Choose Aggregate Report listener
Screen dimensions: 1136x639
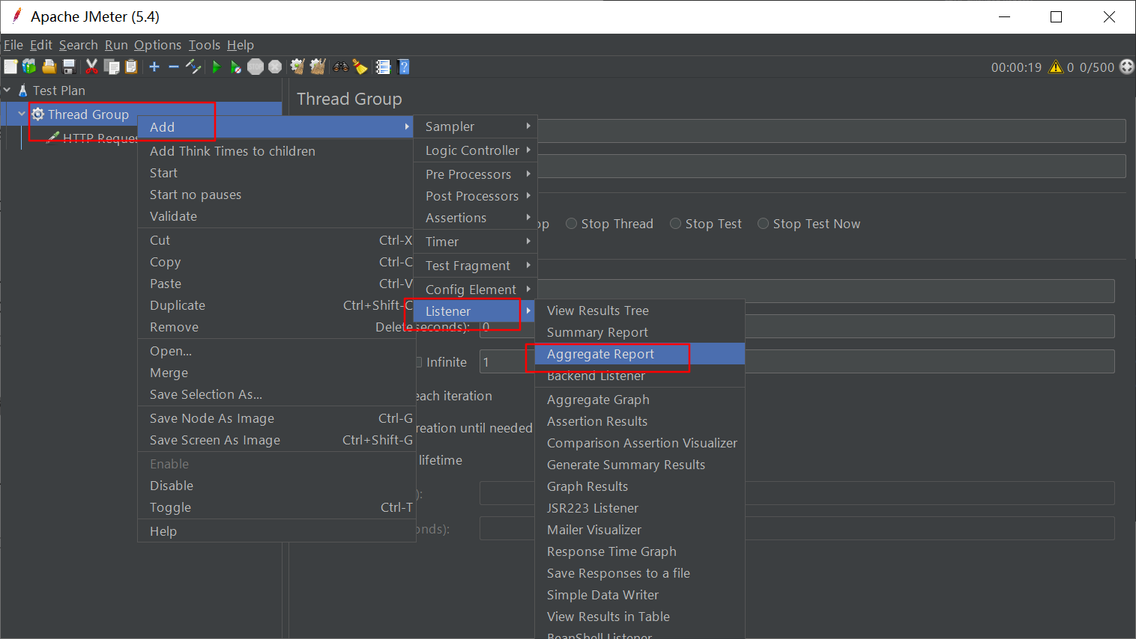(x=640, y=354)
